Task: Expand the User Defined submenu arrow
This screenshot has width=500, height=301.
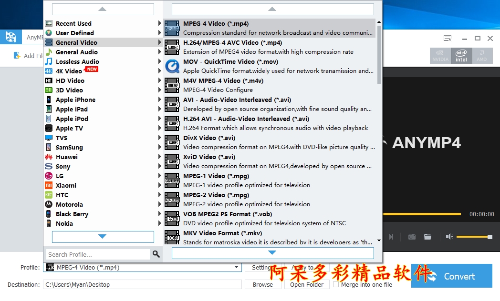Action: point(159,33)
